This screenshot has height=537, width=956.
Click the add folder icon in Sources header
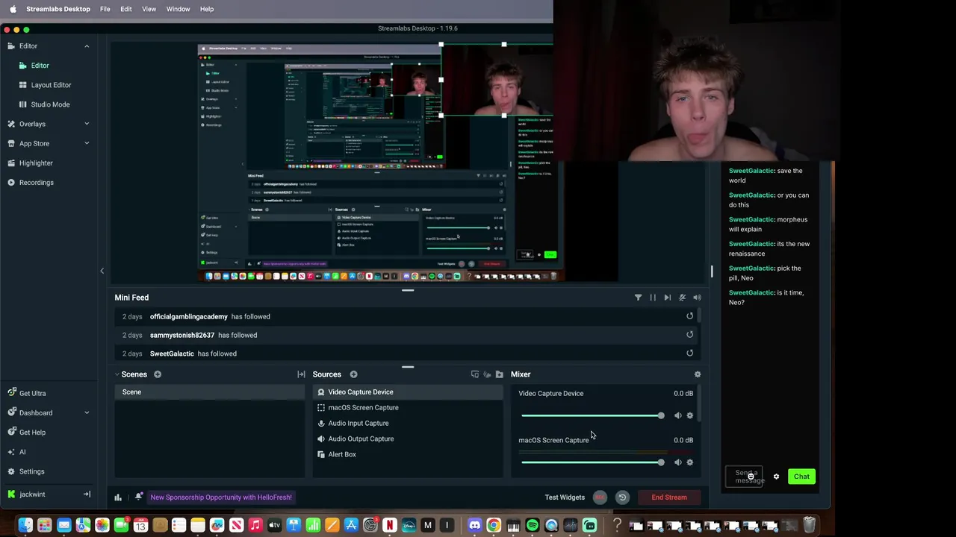pos(499,374)
